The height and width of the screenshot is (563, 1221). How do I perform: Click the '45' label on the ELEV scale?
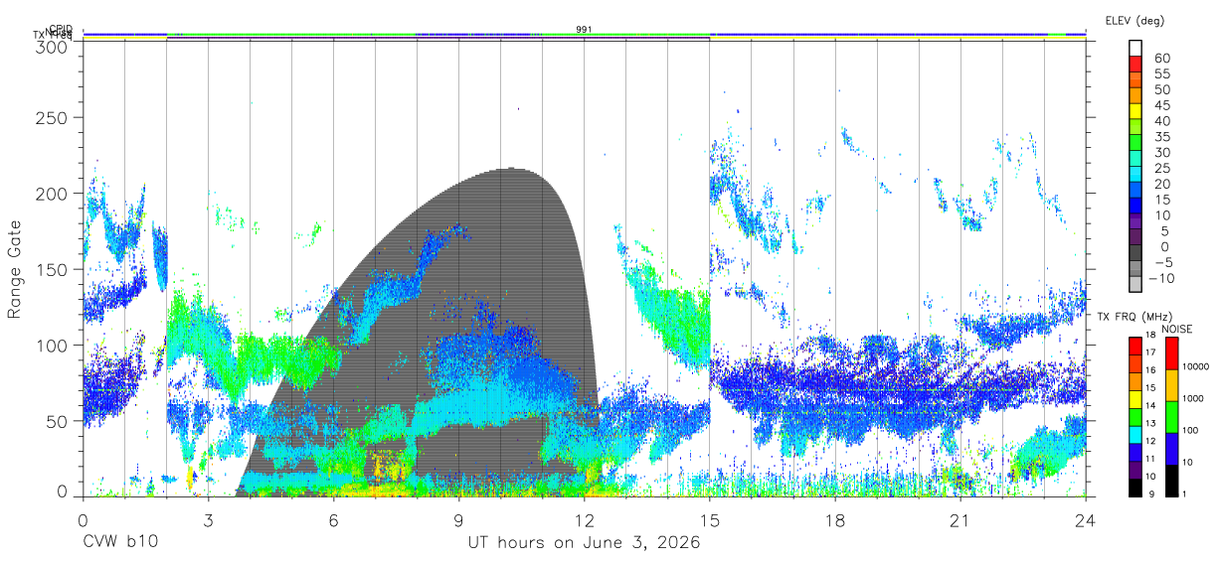coord(1161,105)
